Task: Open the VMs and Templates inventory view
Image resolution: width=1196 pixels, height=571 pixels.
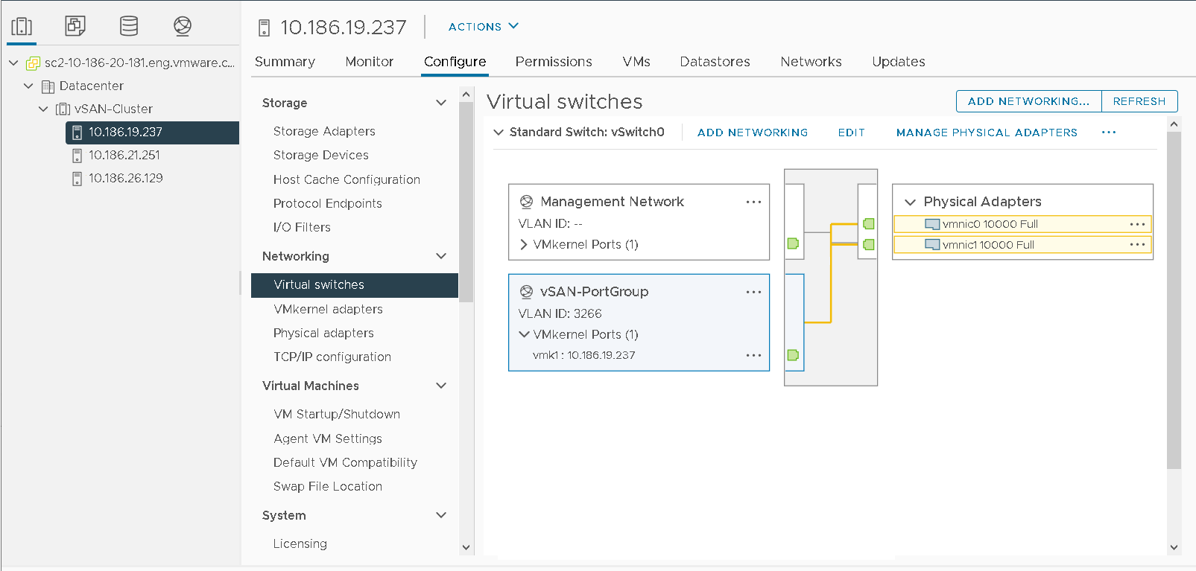Action: (75, 26)
